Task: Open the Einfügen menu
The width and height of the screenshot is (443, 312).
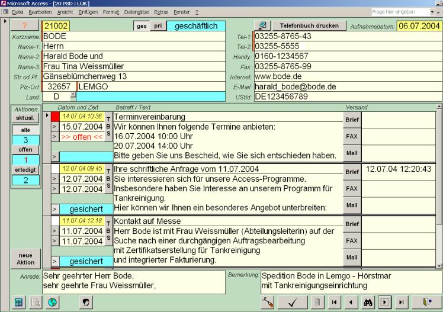Action: [88, 12]
